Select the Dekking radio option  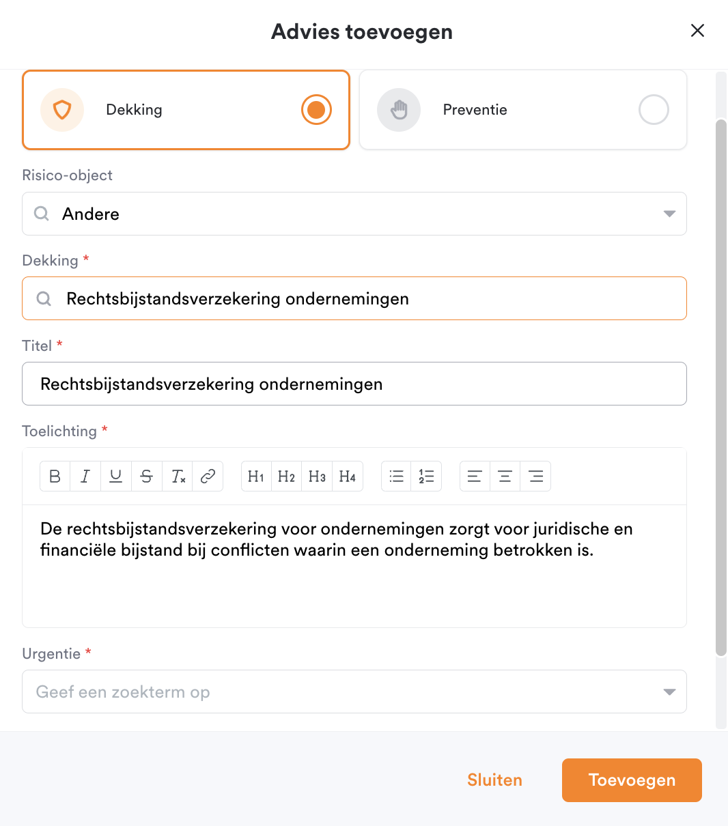[316, 110]
